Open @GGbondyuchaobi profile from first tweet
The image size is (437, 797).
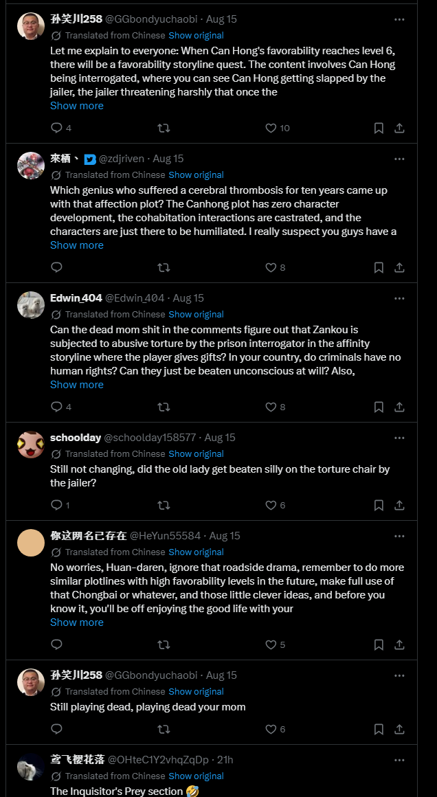pos(151,19)
